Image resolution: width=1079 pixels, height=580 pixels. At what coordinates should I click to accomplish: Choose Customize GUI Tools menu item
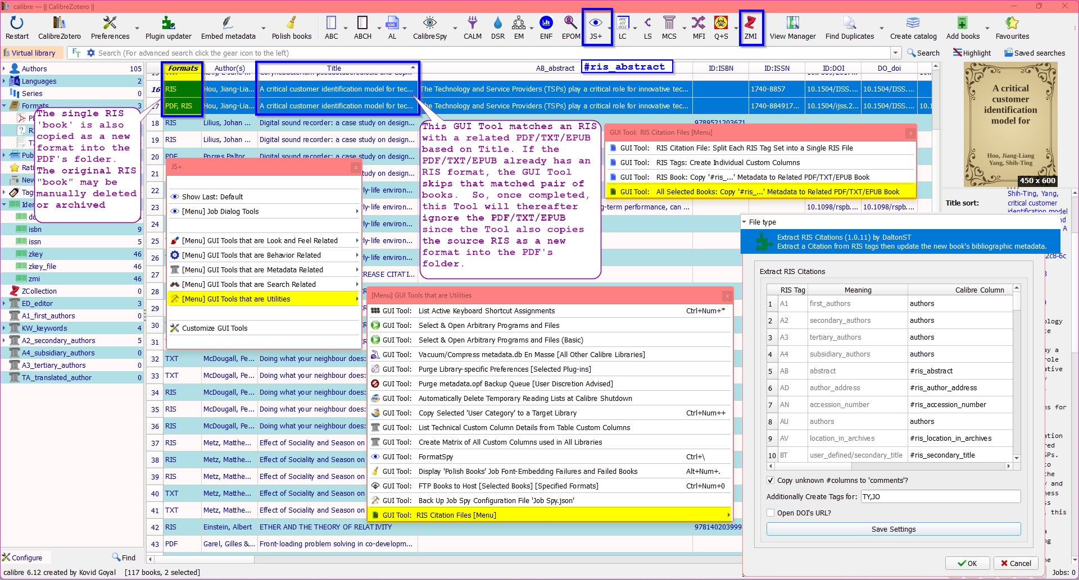pos(214,328)
